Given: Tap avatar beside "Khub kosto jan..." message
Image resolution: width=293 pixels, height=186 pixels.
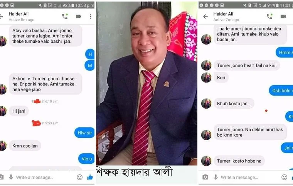Looking at the screenshot, I should click(x=206, y=104).
